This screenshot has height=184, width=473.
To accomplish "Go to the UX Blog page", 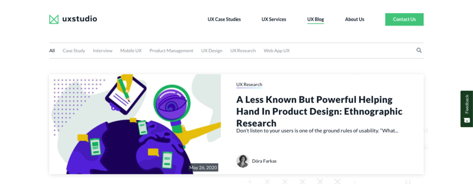I will pos(315,19).
